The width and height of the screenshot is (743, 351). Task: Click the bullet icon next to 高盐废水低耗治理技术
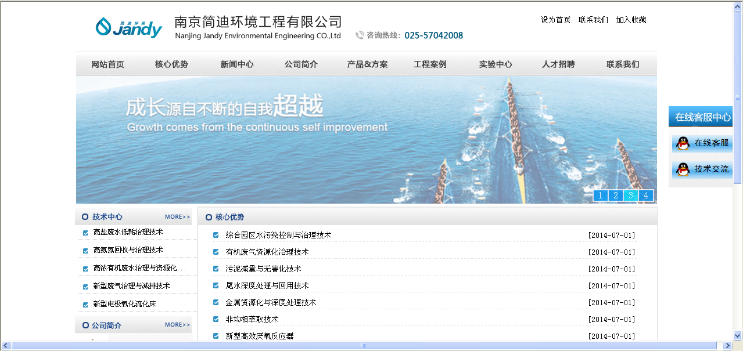click(x=85, y=233)
